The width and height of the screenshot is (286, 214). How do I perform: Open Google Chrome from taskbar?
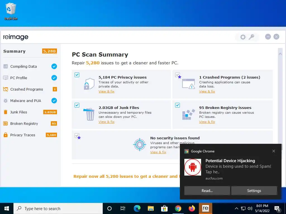[178, 208]
